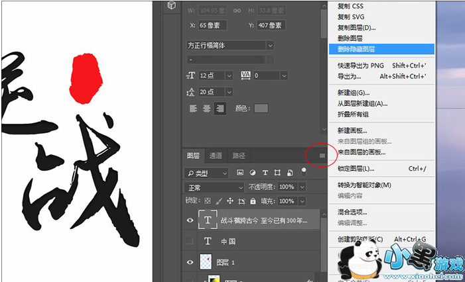Open the Layers panel flyout menu icon
The width and height of the screenshot is (465, 282).
click(x=322, y=156)
